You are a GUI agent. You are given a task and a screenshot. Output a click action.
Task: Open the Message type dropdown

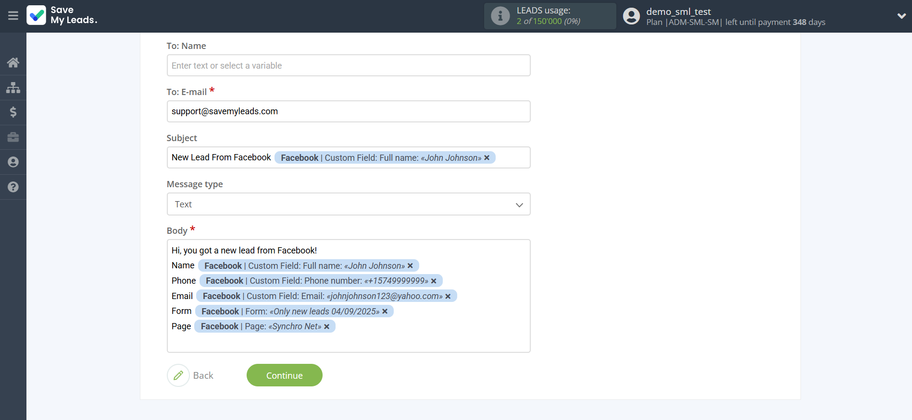click(348, 204)
